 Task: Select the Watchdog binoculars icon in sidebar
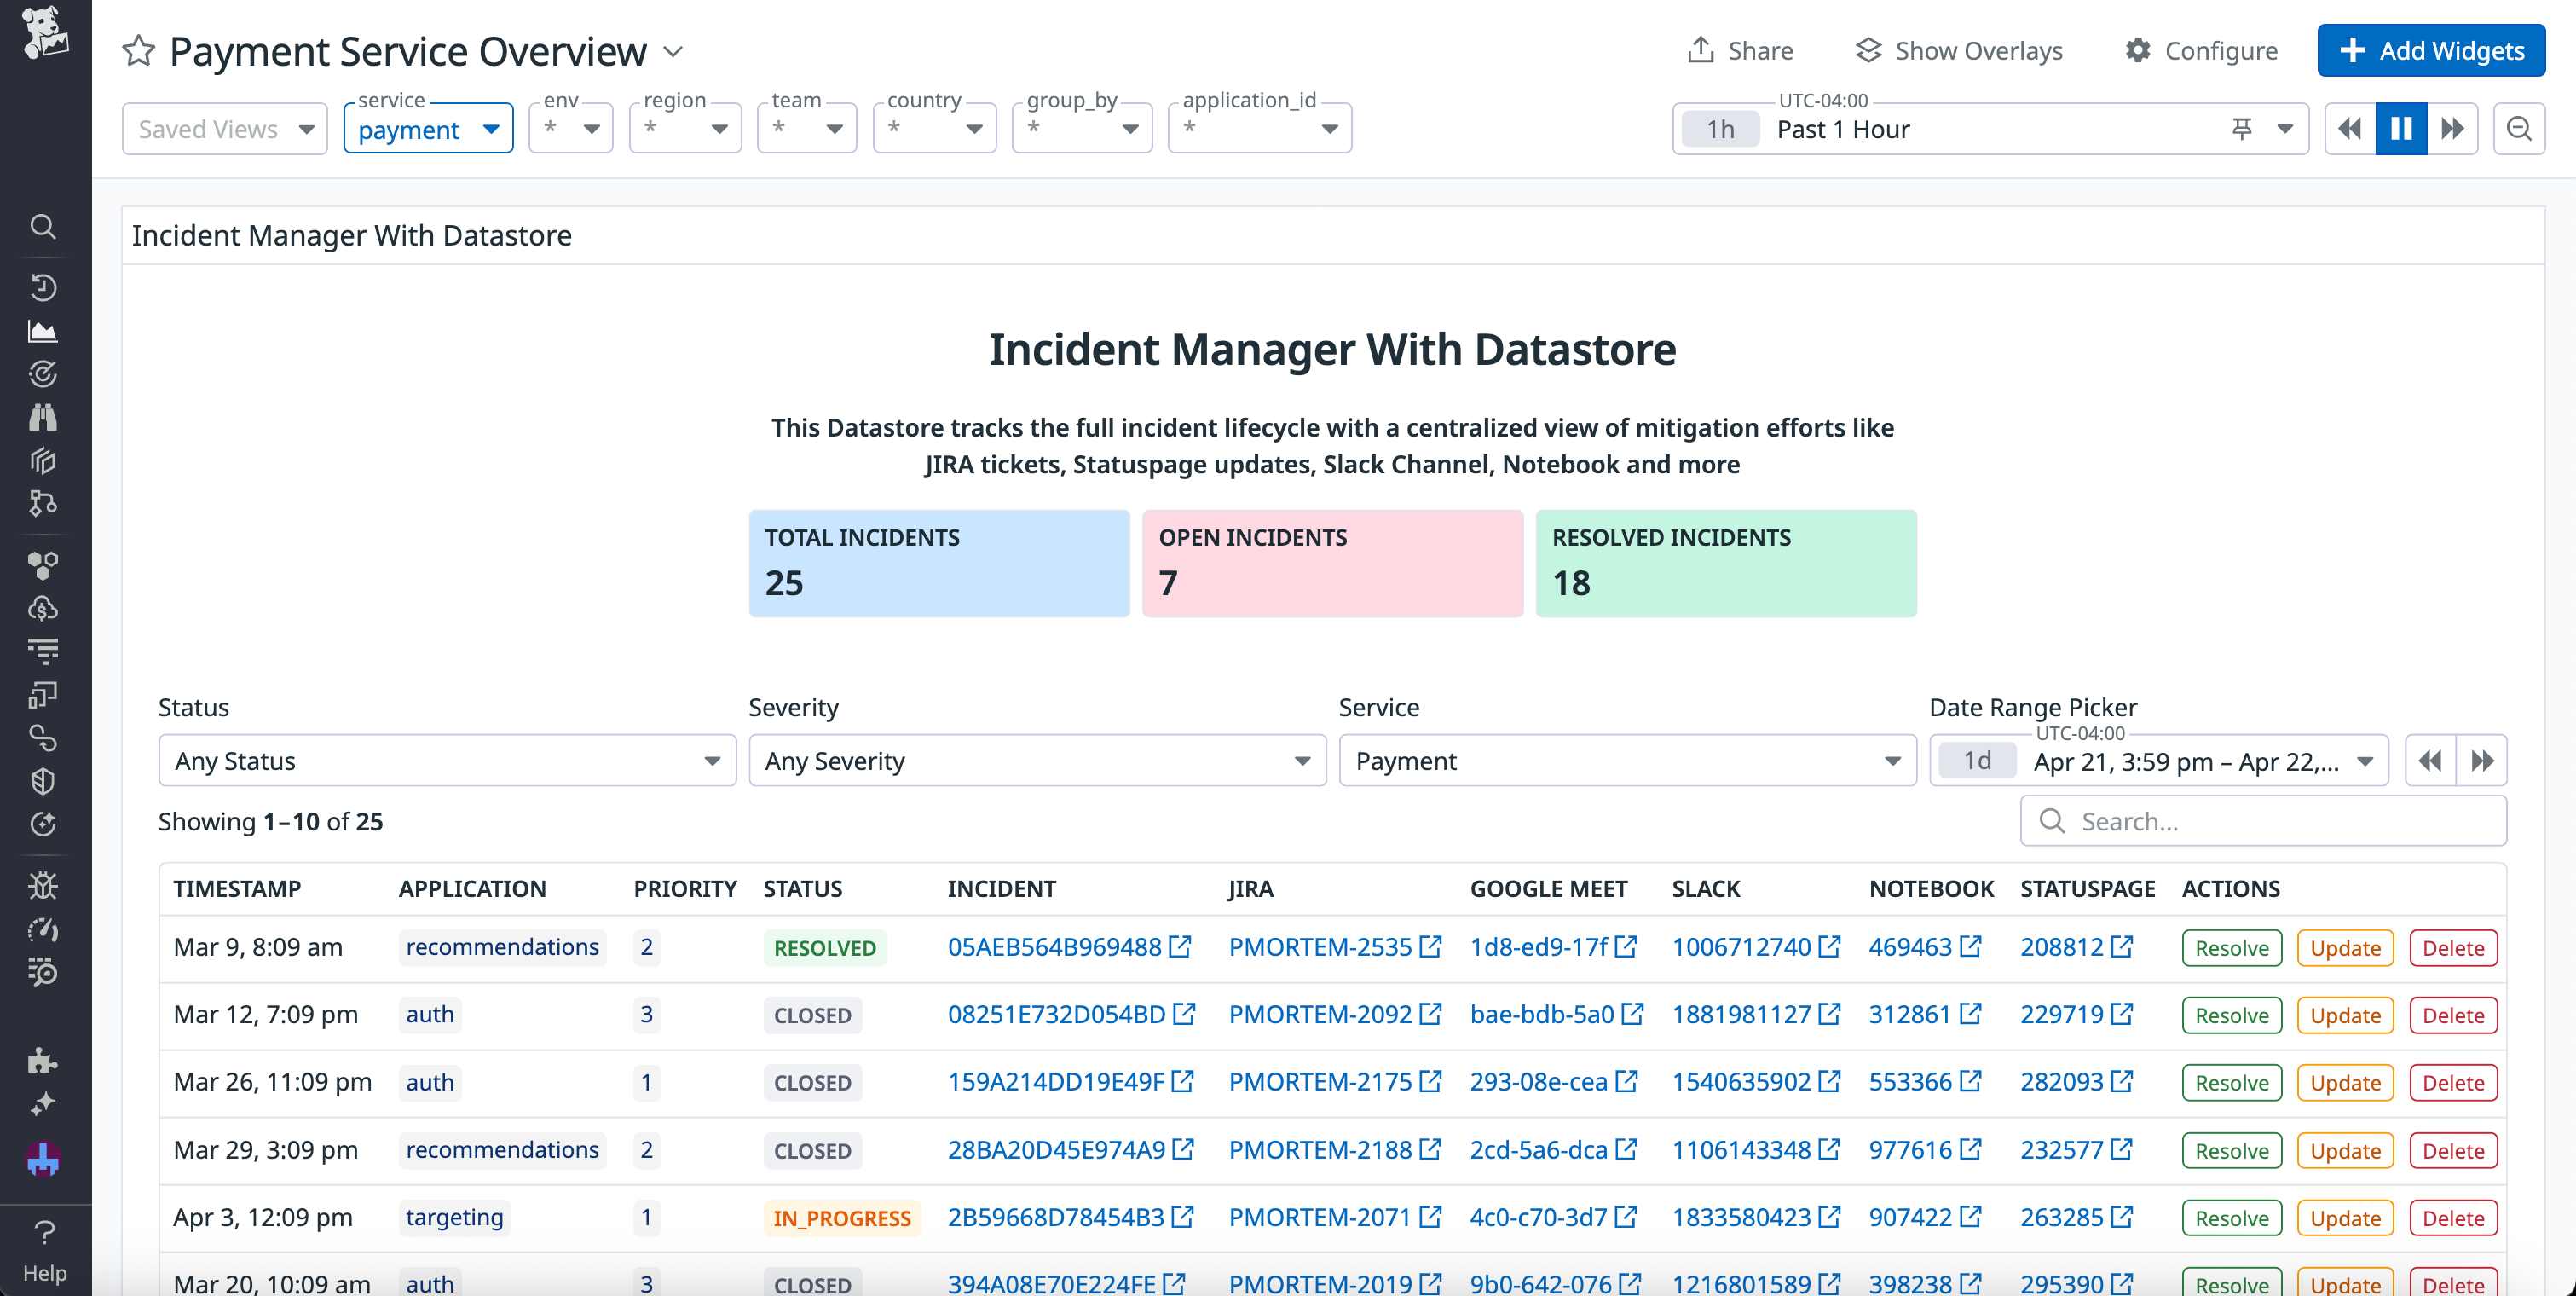coord(44,417)
